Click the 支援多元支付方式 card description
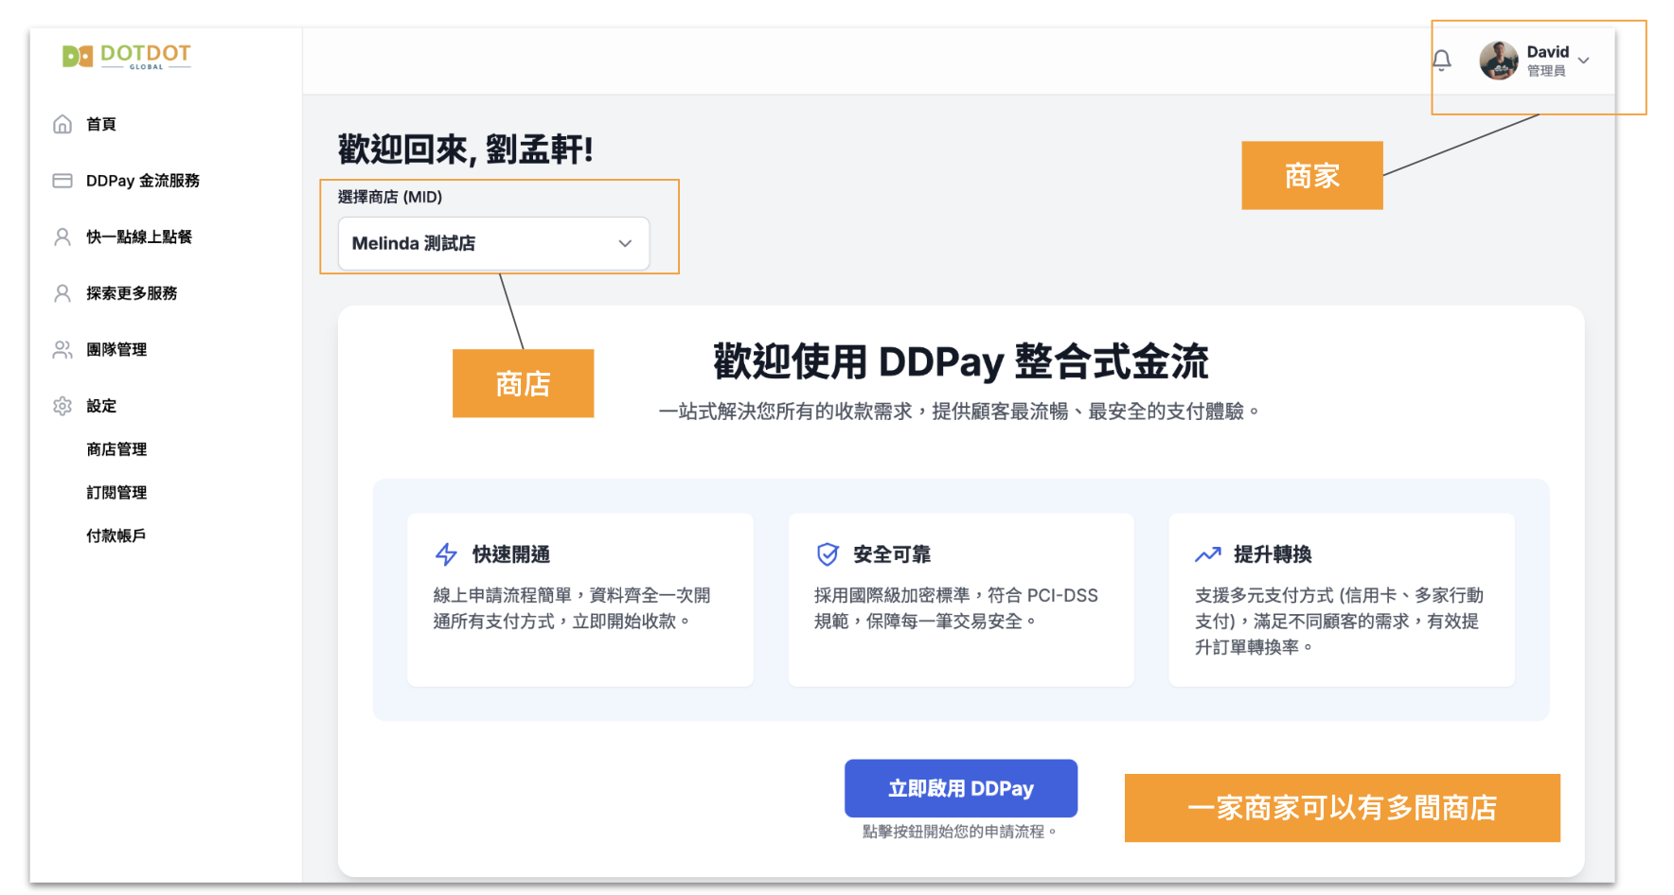 1339,622
